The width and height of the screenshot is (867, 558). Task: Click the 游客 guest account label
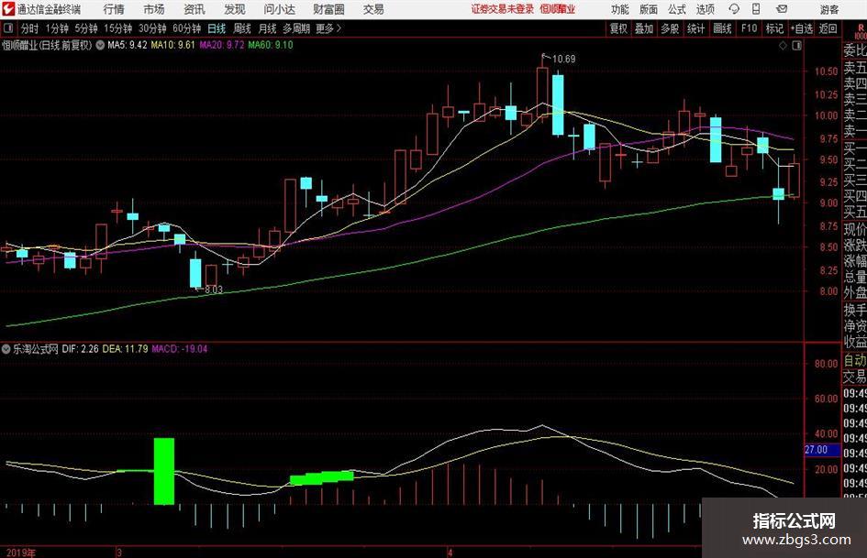pyautogui.click(x=828, y=9)
